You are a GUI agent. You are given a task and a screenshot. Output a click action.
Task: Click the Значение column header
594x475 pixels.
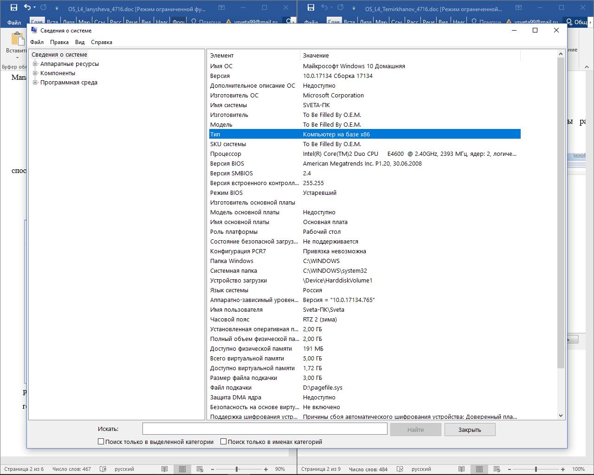(411, 56)
